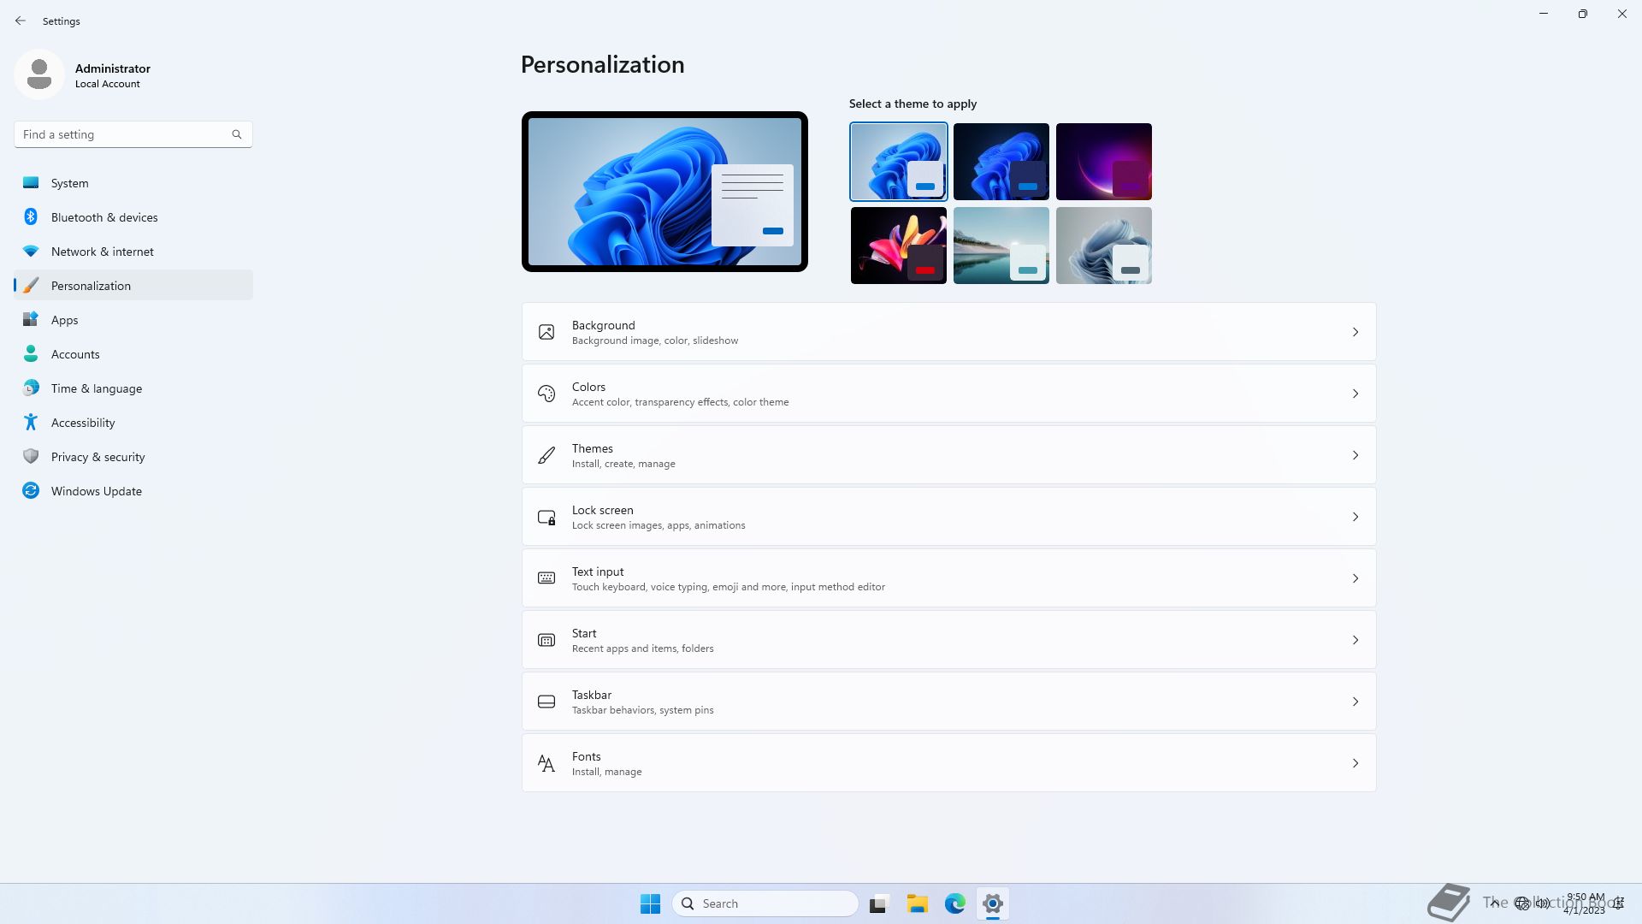Open the Fonts settings page
The image size is (1642, 924).
(948, 763)
